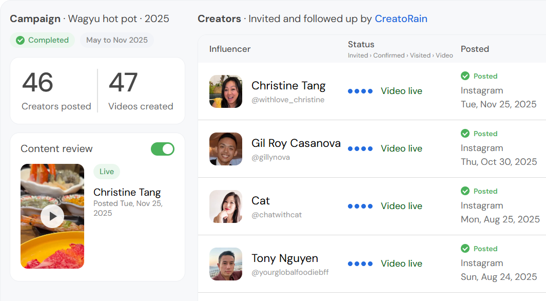Click Video live status for Christine Tang

coord(401,91)
